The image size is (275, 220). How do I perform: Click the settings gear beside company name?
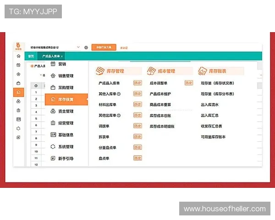coord(86,47)
